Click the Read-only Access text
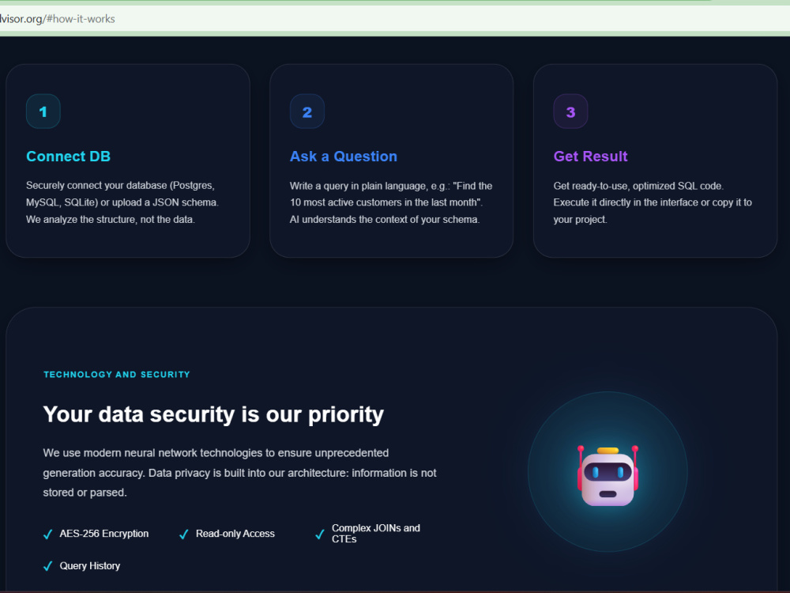Screen dimensions: 790x593 [x=235, y=534]
